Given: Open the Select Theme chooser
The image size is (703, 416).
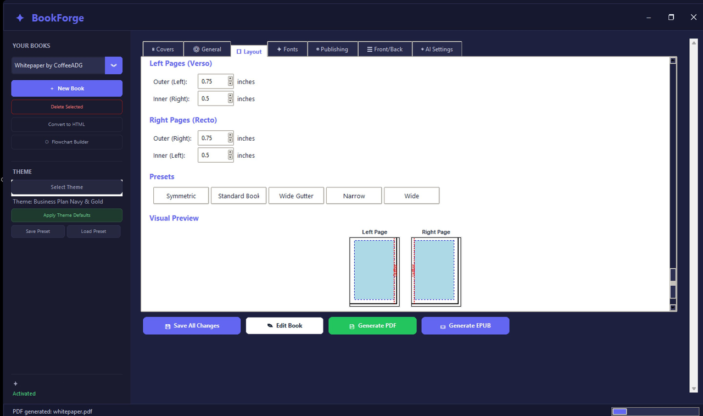Looking at the screenshot, I should [x=67, y=187].
